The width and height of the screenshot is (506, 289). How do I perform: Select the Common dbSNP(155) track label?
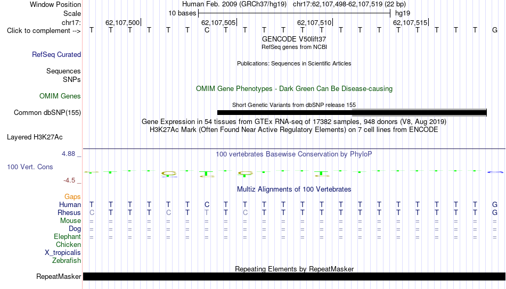[x=47, y=113]
